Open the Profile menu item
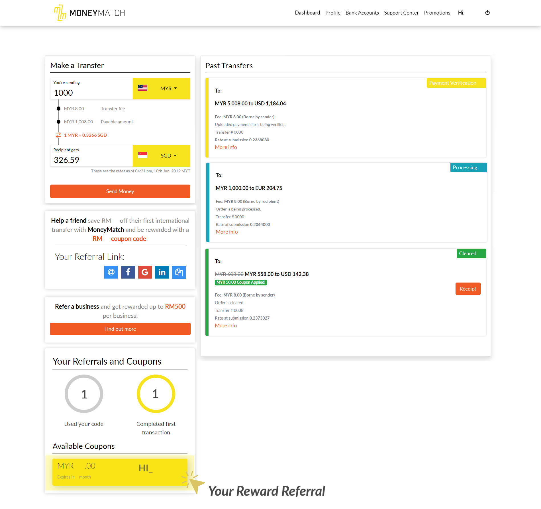Viewport: 541px width, 509px height. (x=332, y=13)
